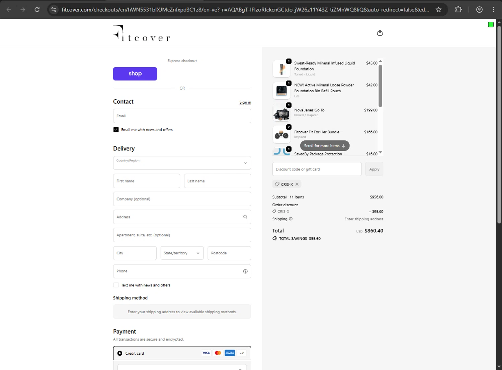This screenshot has height=370, width=502.
Task: Click the order items list scrollbar
Action: [x=380, y=86]
